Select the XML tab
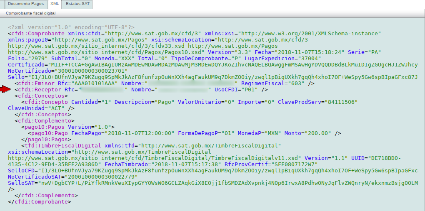The width and height of the screenshot is (425, 211). tap(54, 4)
